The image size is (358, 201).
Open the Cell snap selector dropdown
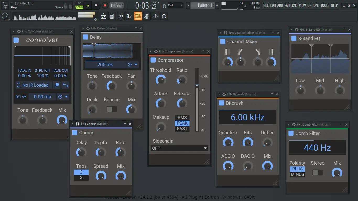click(x=175, y=5)
